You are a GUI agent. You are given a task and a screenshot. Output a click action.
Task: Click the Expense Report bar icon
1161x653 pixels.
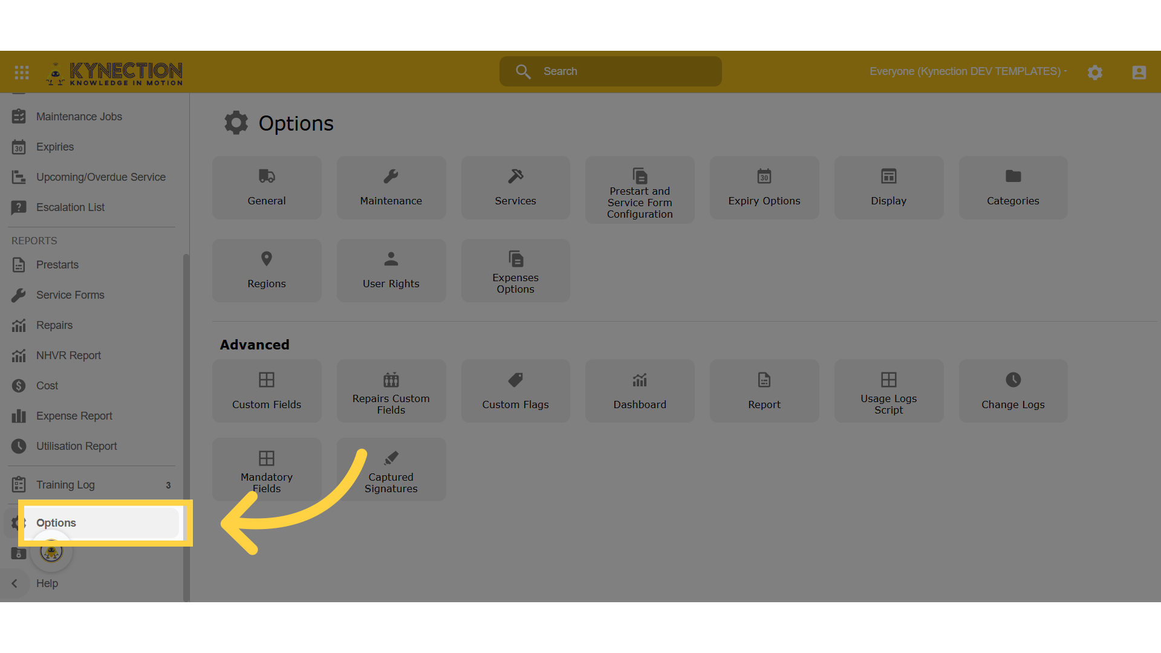[x=19, y=416]
